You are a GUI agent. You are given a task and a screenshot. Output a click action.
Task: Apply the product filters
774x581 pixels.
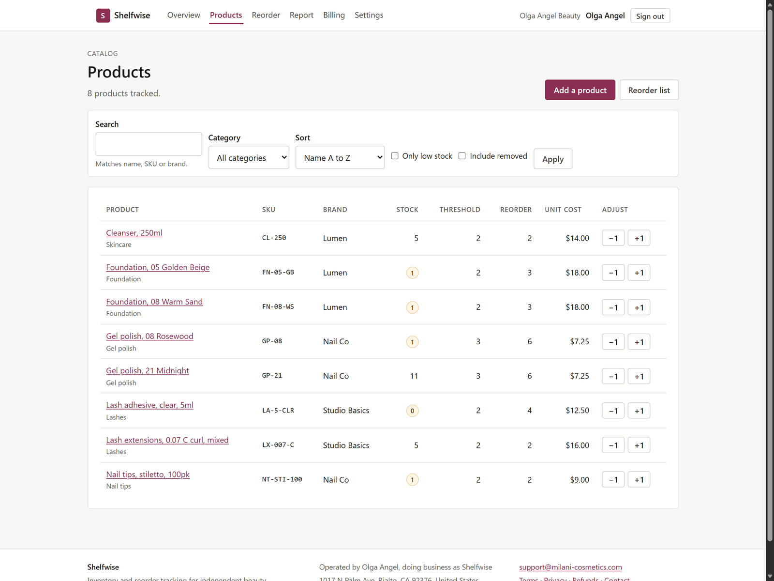click(553, 159)
